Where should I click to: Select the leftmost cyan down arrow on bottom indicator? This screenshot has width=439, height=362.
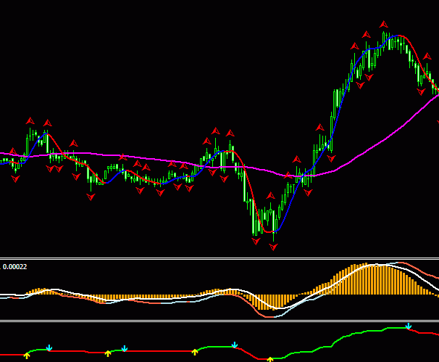tap(49, 348)
